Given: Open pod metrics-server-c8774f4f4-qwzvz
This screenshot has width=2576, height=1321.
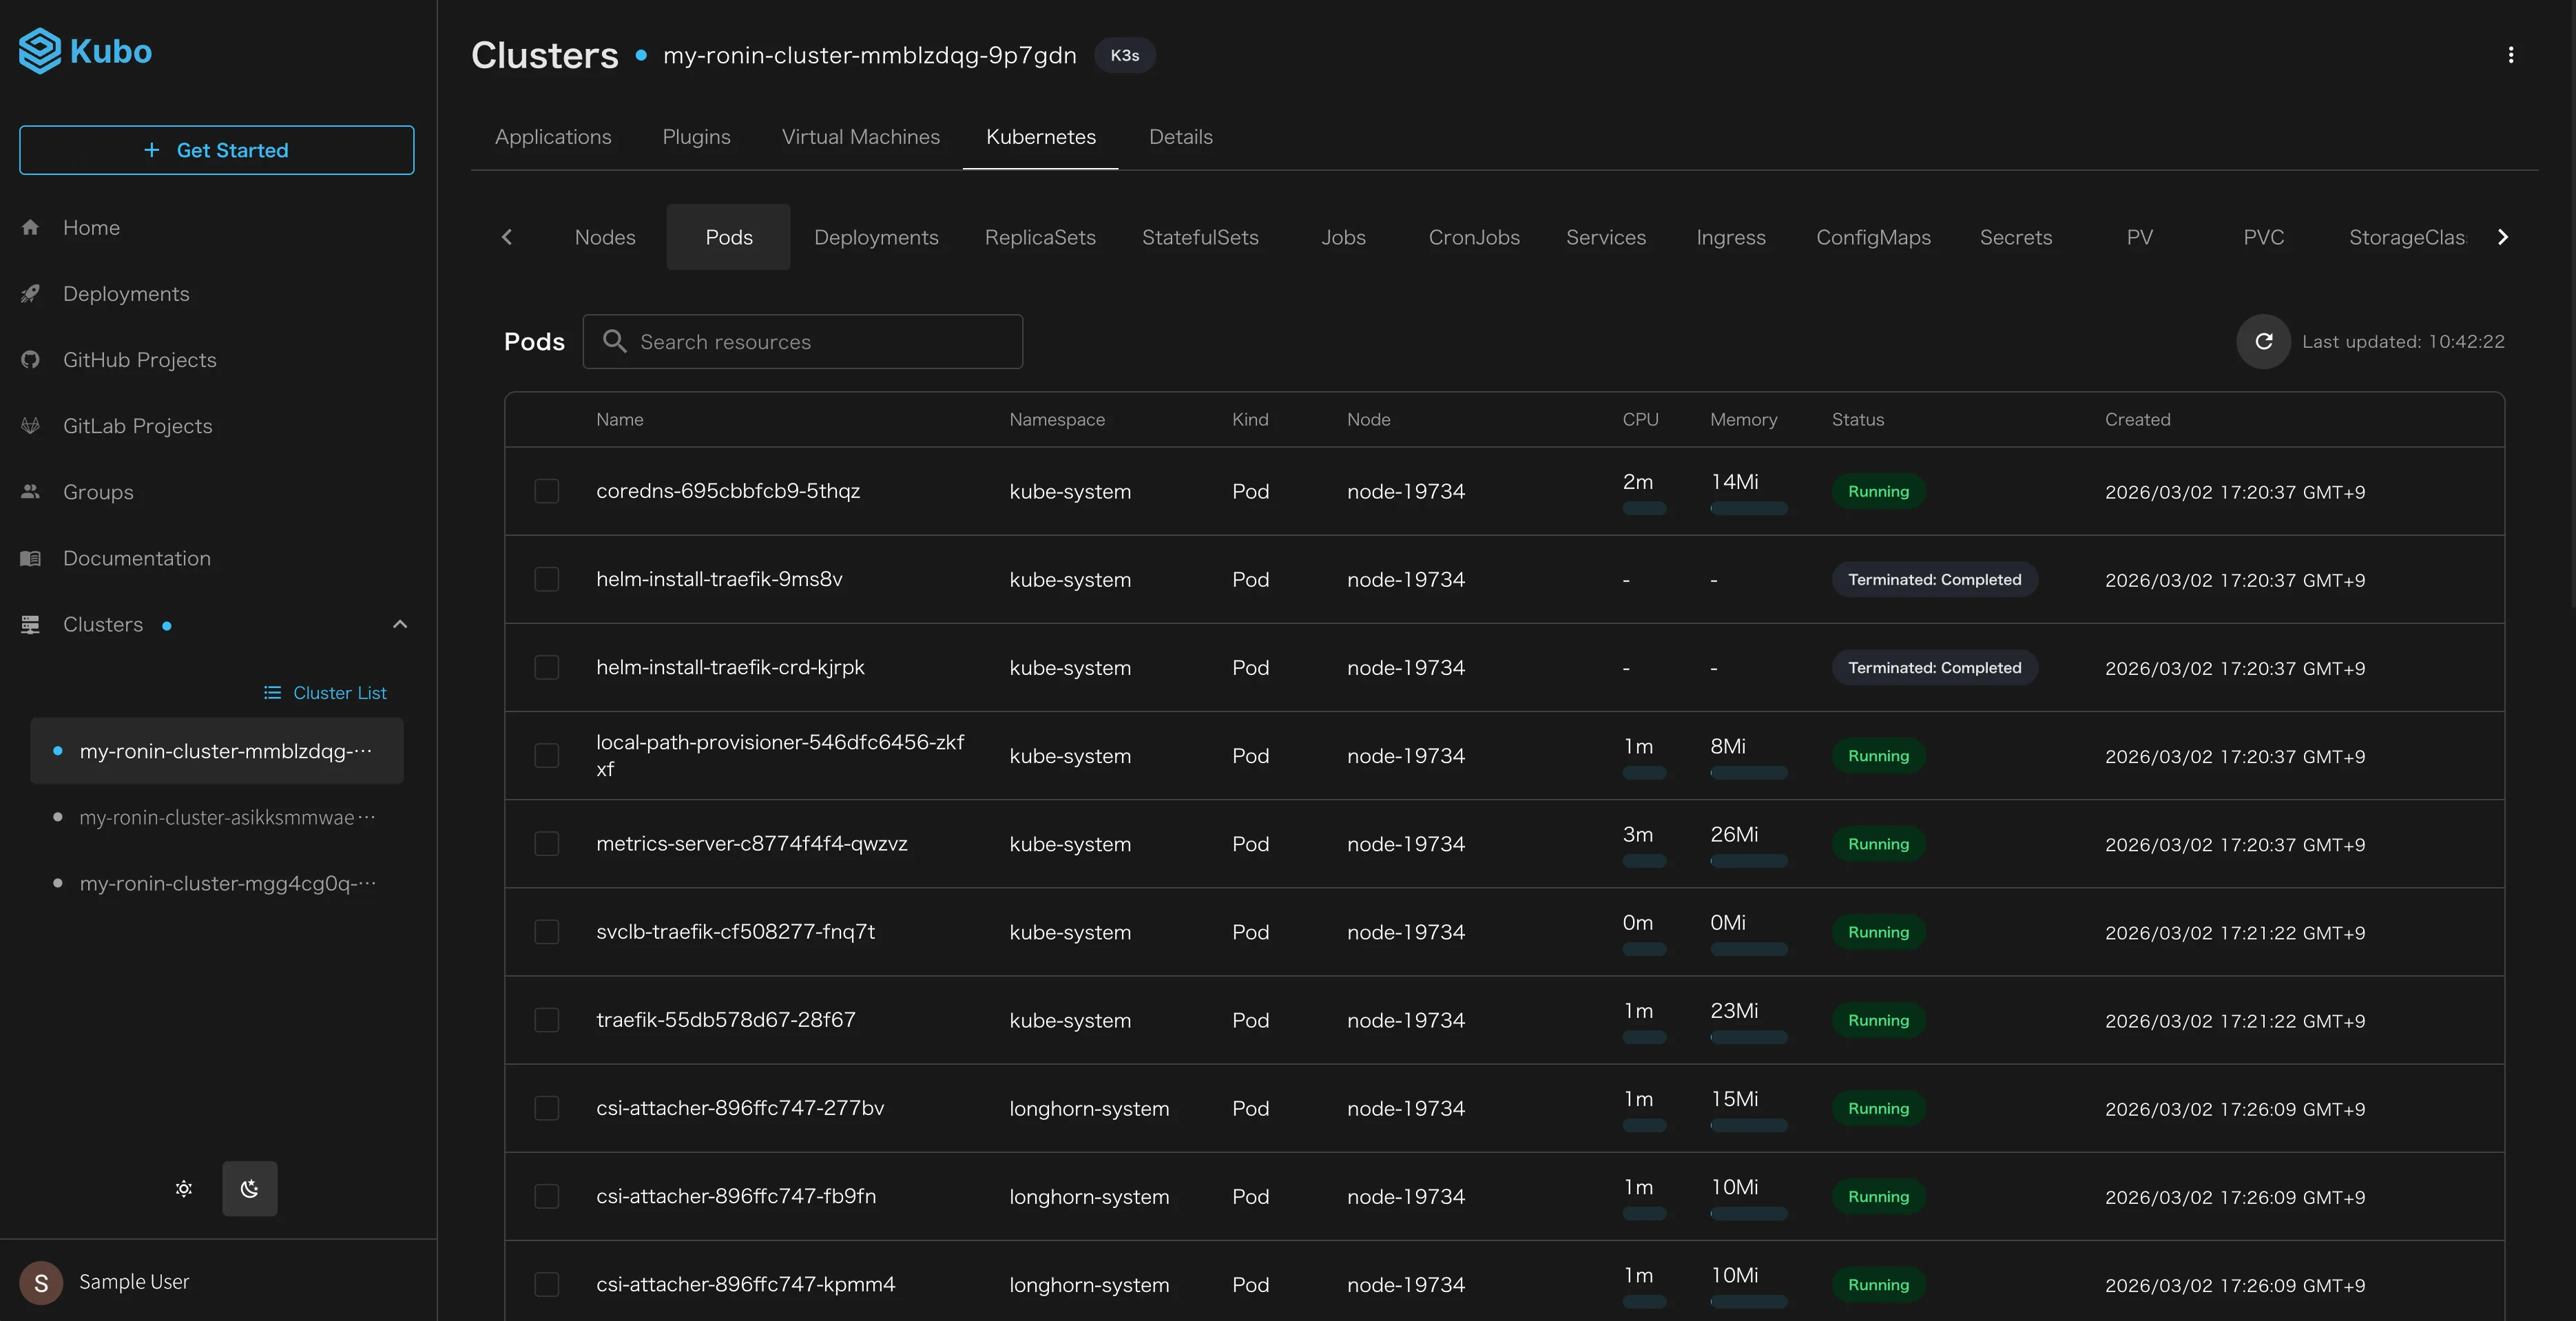Looking at the screenshot, I should point(752,843).
